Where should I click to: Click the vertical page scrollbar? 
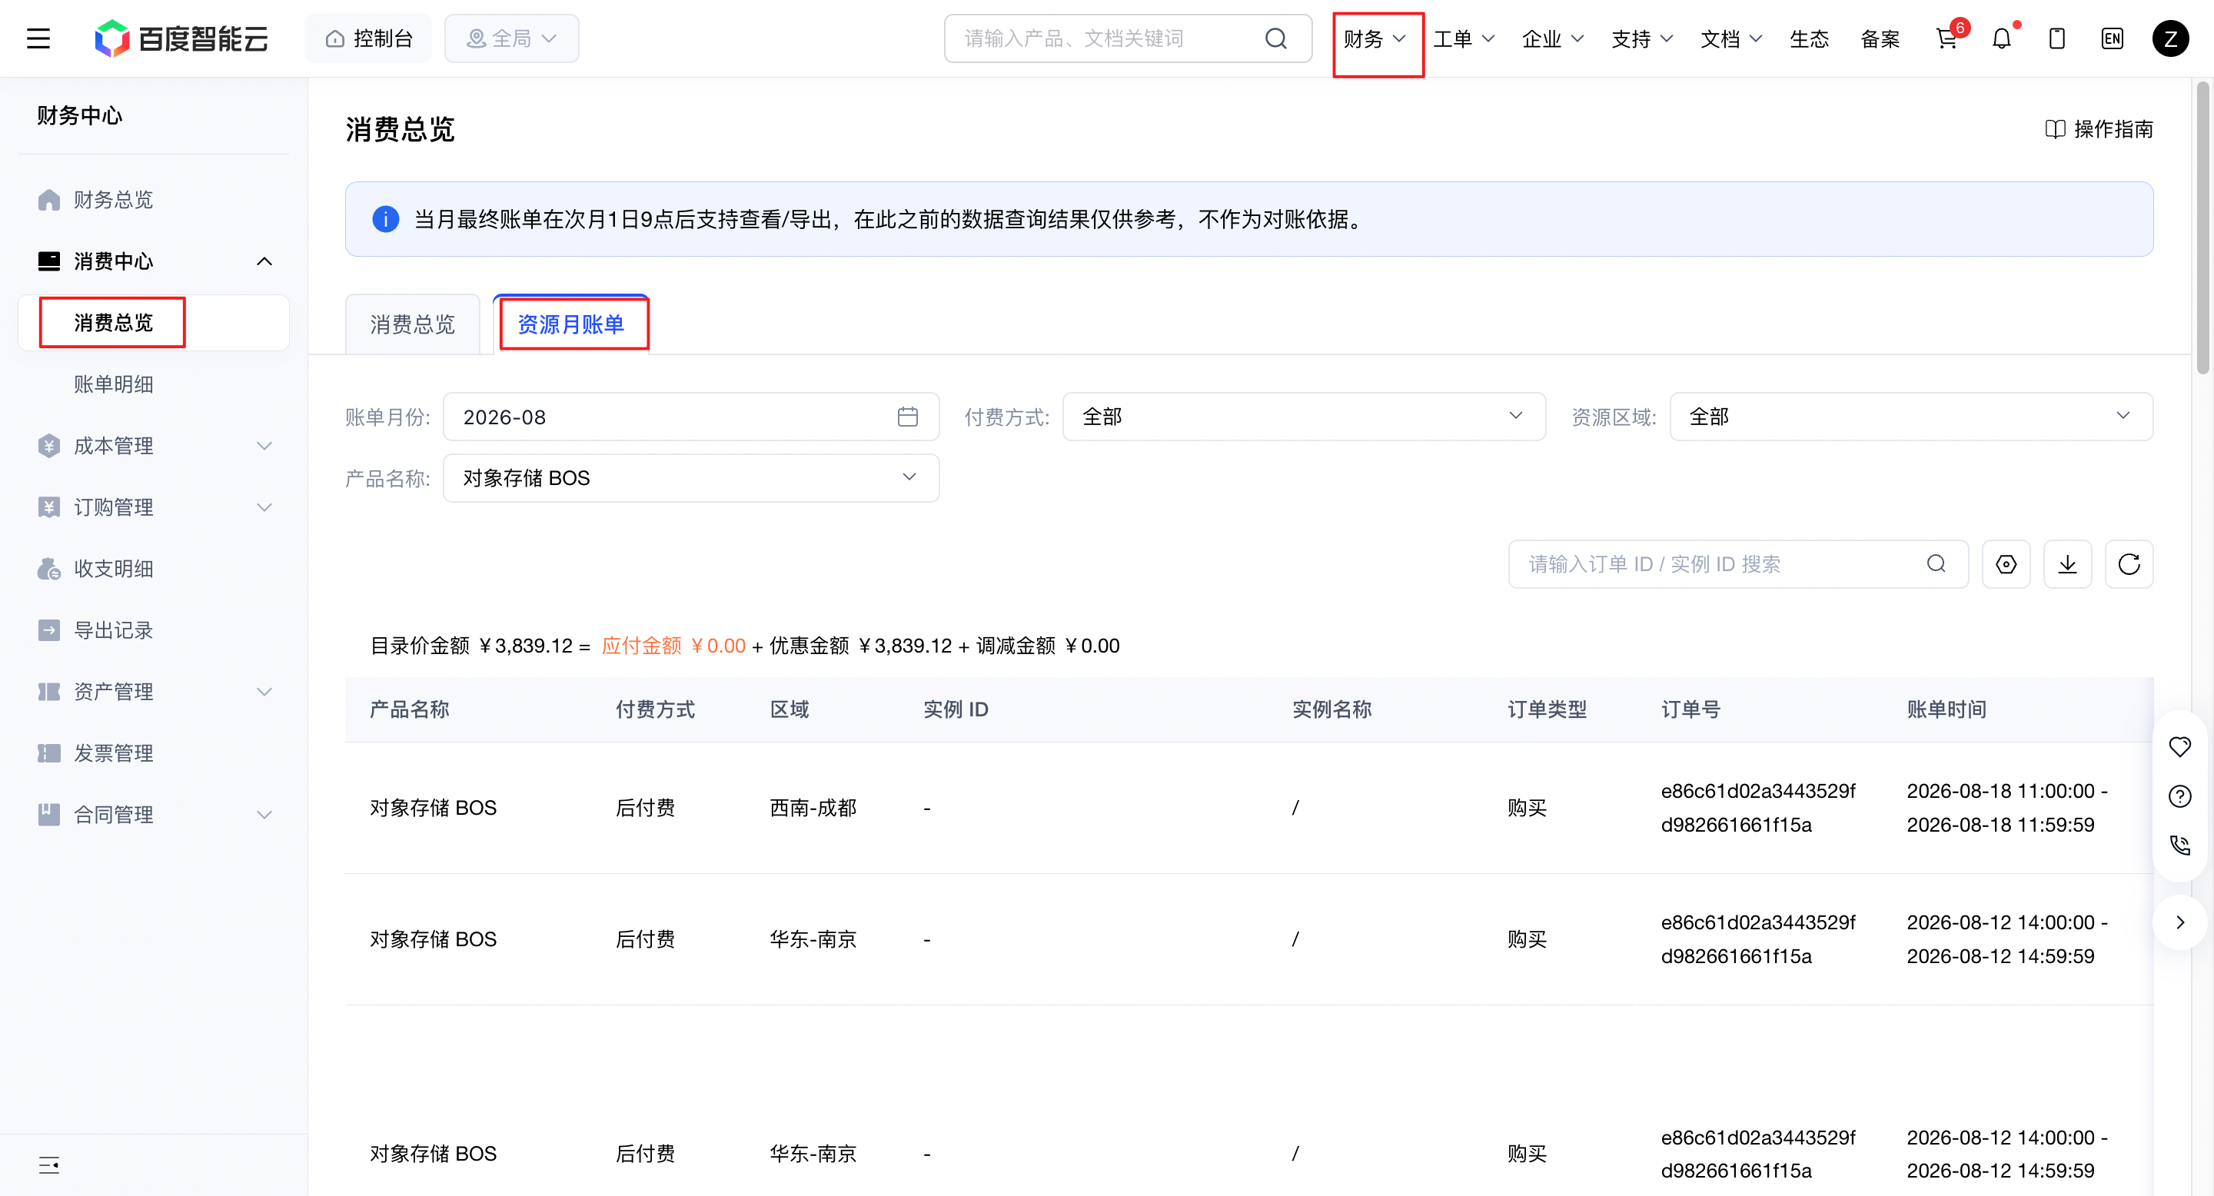click(2202, 228)
